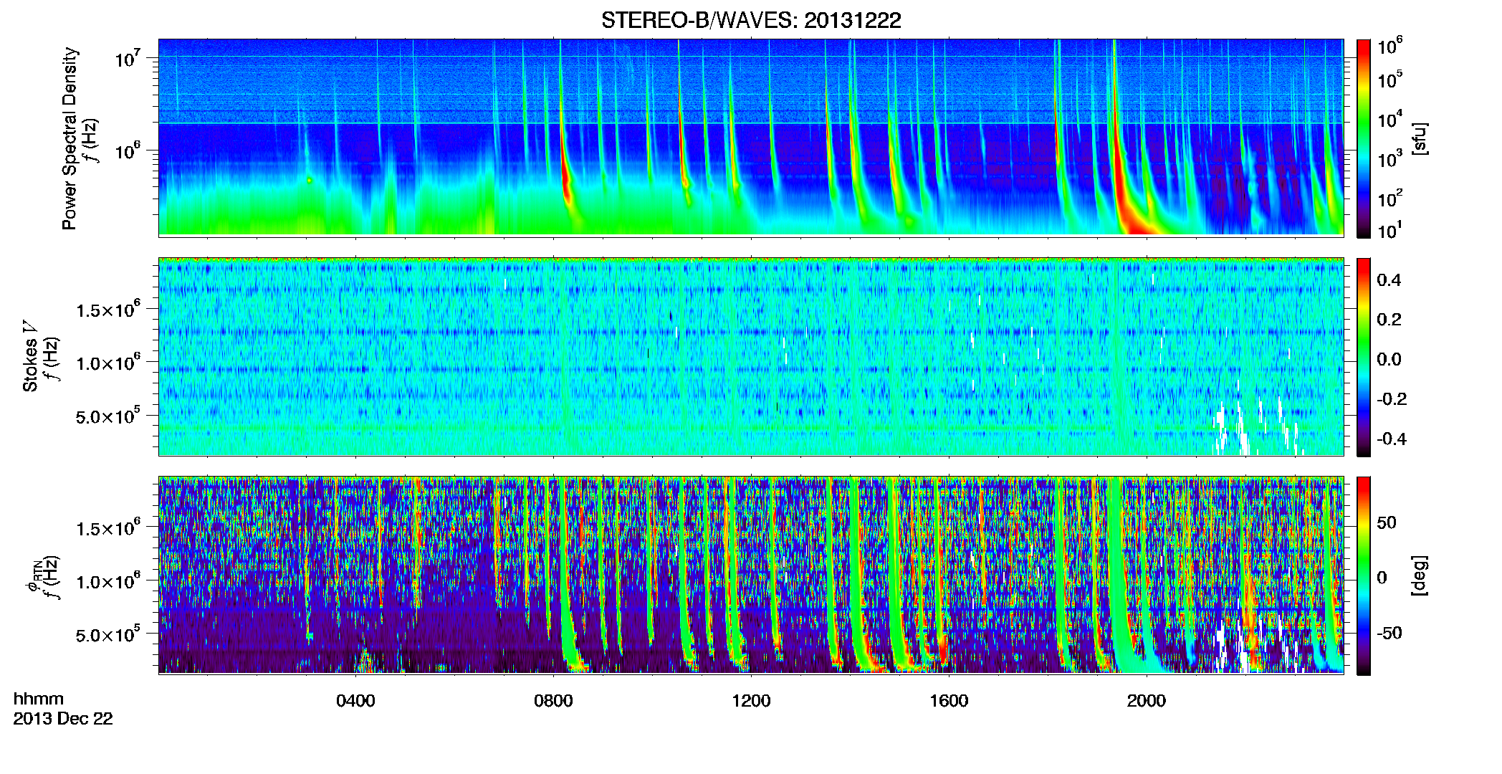This screenshot has height=774, width=1502.
Task: Click the -0.2 Stokes V colorbar tick label
Action: pos(1391,399)
